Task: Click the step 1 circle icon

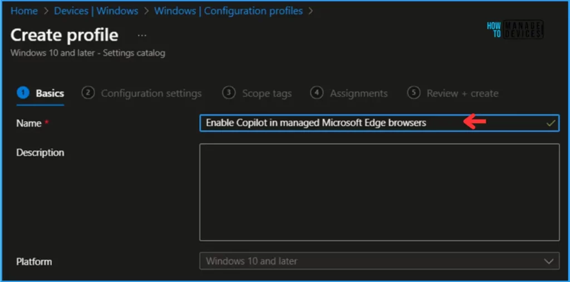Action: [23, 93]
